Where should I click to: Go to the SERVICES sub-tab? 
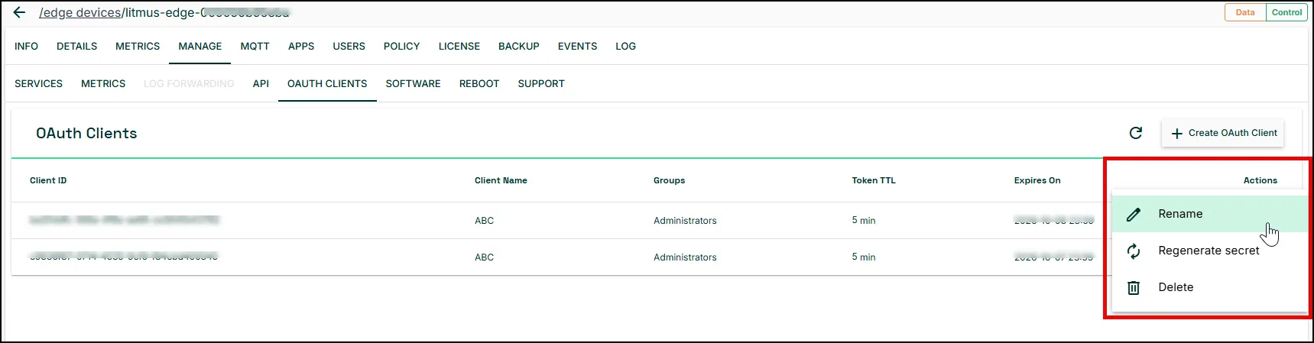pos(39,83)
